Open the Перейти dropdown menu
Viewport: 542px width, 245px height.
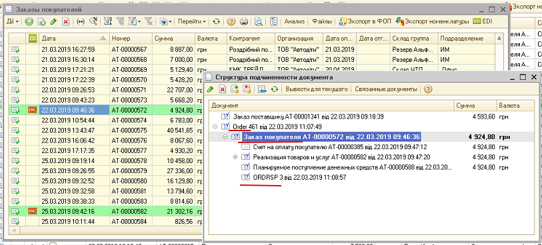pos(192,21)
